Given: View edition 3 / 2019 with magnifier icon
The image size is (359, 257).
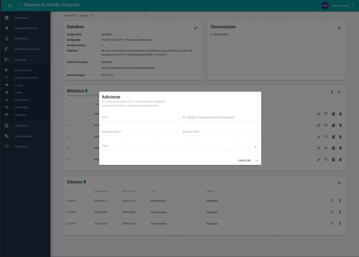Looking at the screenshot, I should [332, 224].
